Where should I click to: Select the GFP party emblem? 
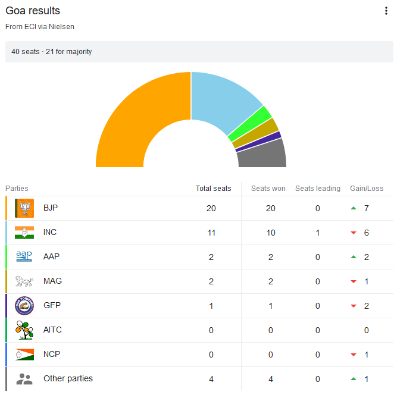point(24,306)
